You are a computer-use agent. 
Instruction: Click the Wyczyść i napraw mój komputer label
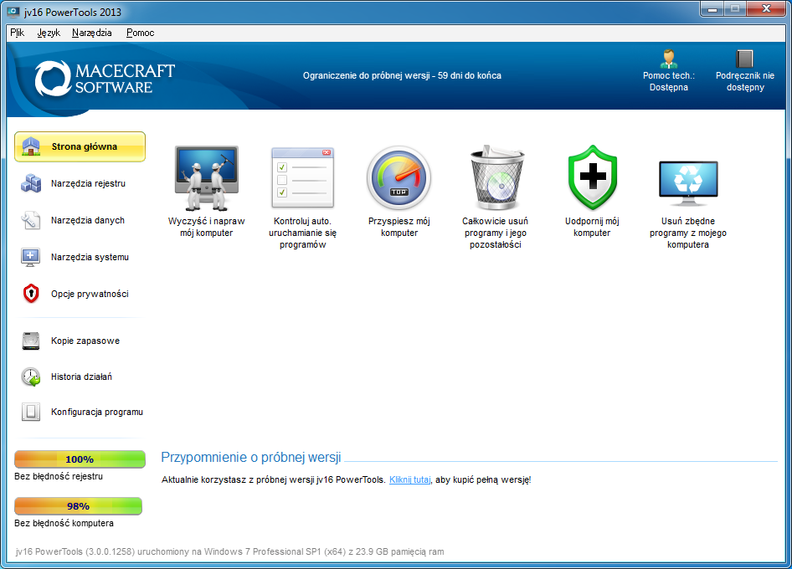[x=207, y=228]
